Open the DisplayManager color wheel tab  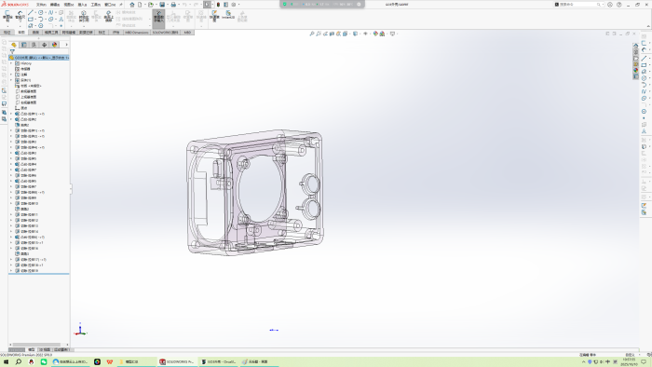tap(54, 45)
